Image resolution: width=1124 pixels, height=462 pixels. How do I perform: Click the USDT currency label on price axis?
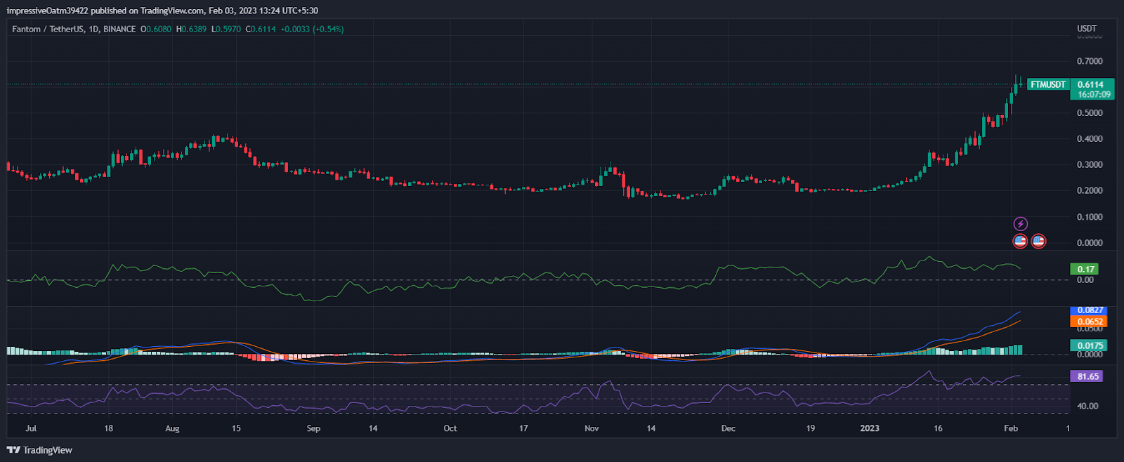pos(1086,29)
